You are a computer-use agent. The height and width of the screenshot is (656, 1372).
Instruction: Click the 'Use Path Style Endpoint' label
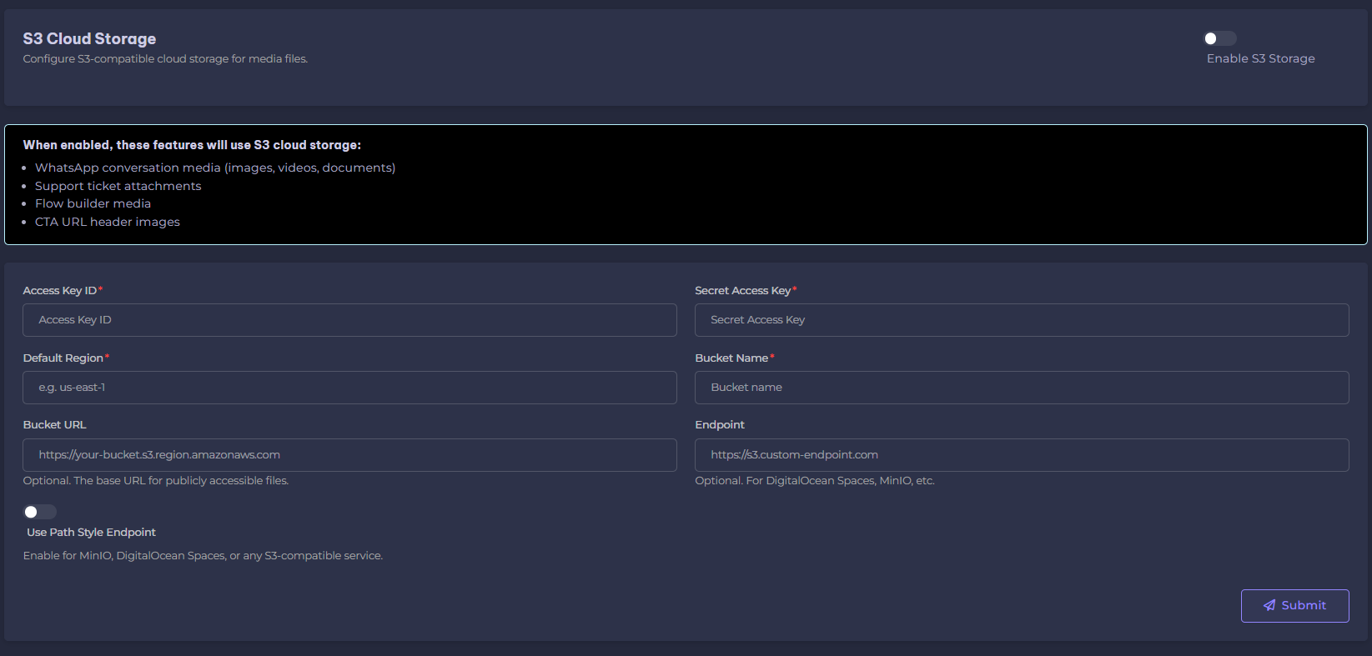(x=91, y=533)
